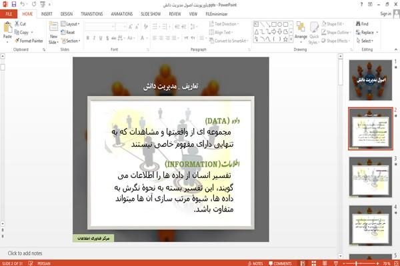The height and width of the screenshot is (266, 400).
Task: Click the PERSIAN language indicator in status bar
Action: point(44,263)
